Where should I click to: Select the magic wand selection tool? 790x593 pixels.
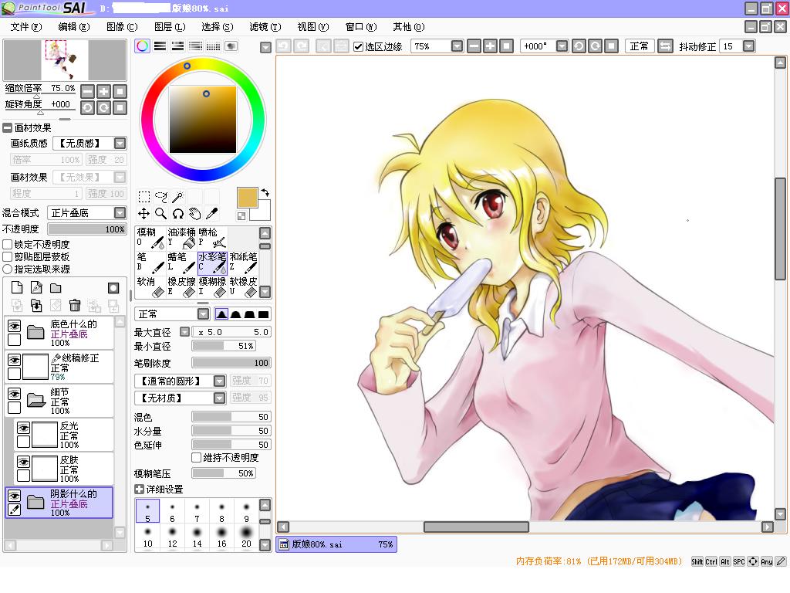point(177,196)
